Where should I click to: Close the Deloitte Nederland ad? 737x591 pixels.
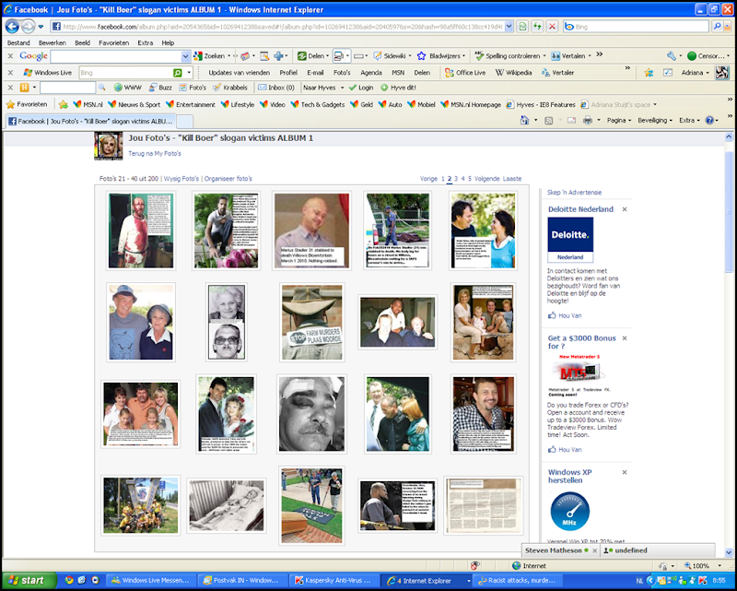click(625, 209)
